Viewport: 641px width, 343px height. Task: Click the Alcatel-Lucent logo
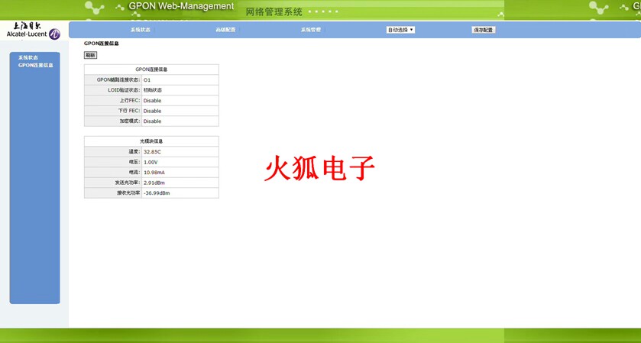click(33, 31)
